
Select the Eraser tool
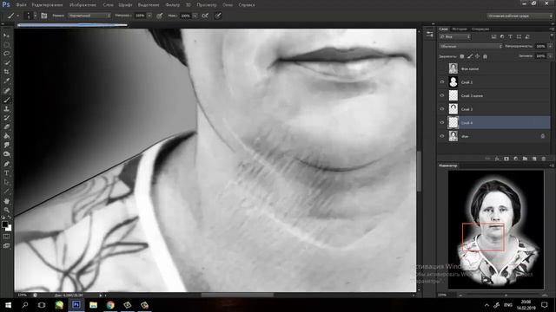tap(6, 127)
